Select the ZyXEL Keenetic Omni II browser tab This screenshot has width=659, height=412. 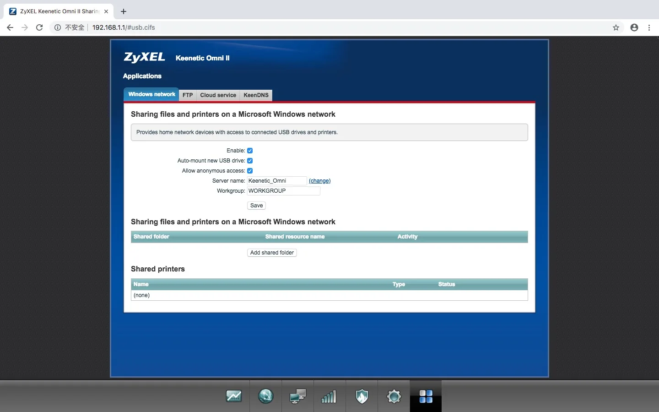(59, 11)
